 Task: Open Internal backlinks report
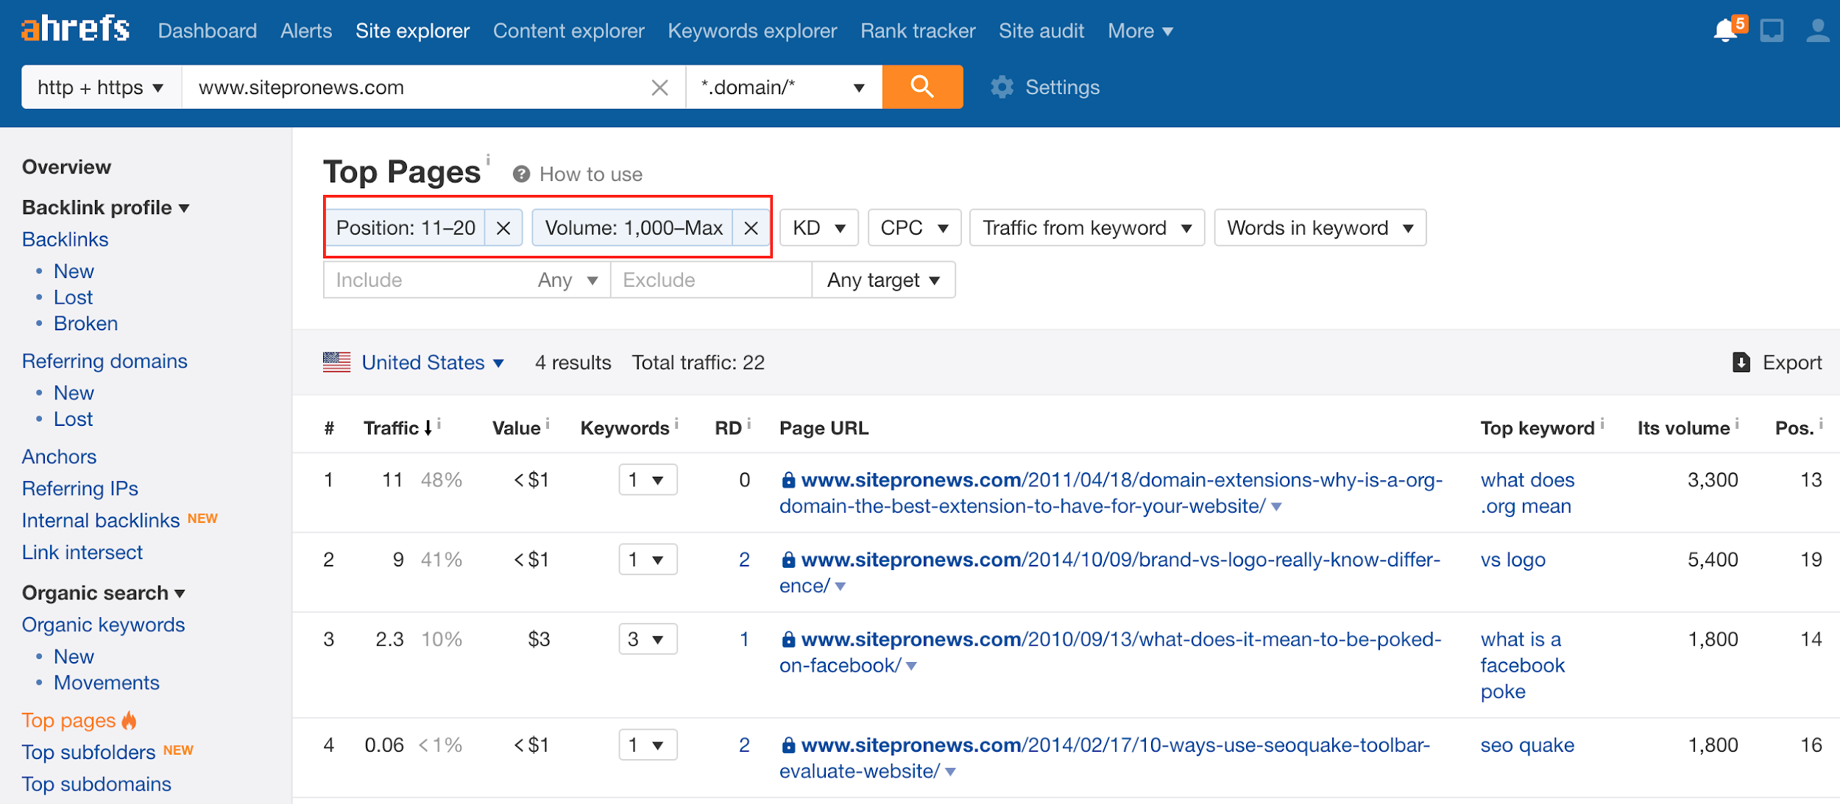pos(101,520)
